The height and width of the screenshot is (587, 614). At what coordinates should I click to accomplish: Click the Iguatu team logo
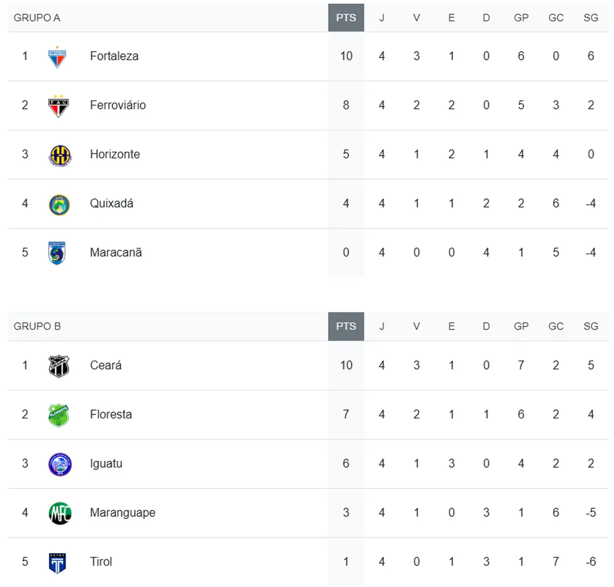pyautogui.click(x=60, y=464)
